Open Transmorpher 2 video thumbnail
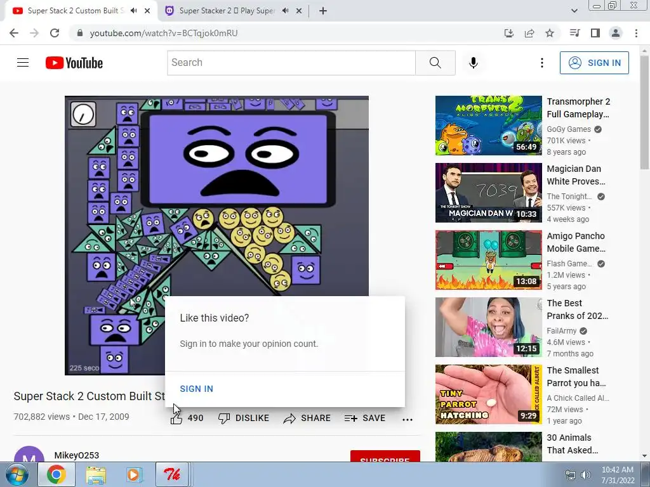Image resolution: width=650 pixels, height=487 pixels. [488, 126]
